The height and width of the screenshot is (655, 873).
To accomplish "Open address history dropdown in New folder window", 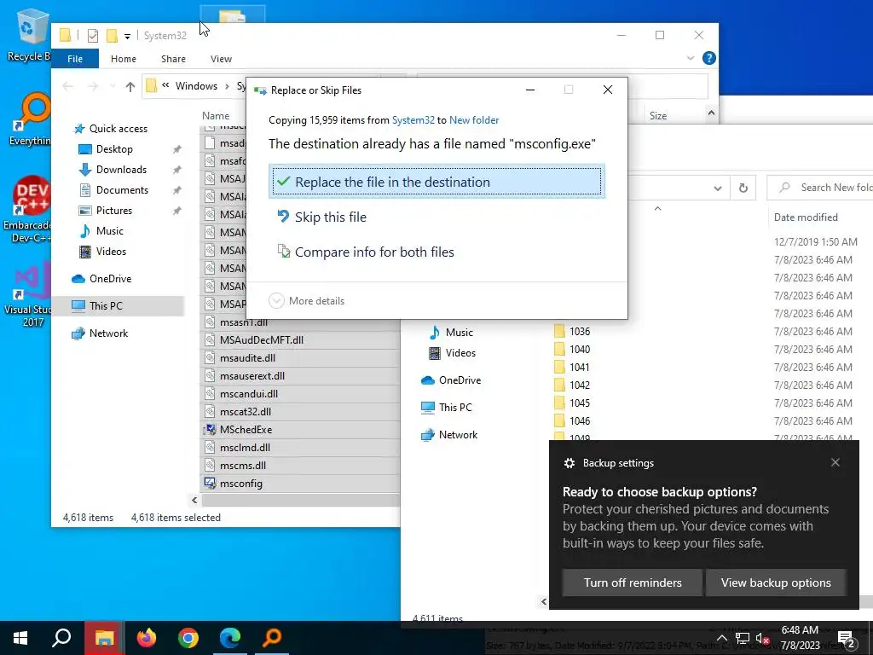I will (718, 188).
